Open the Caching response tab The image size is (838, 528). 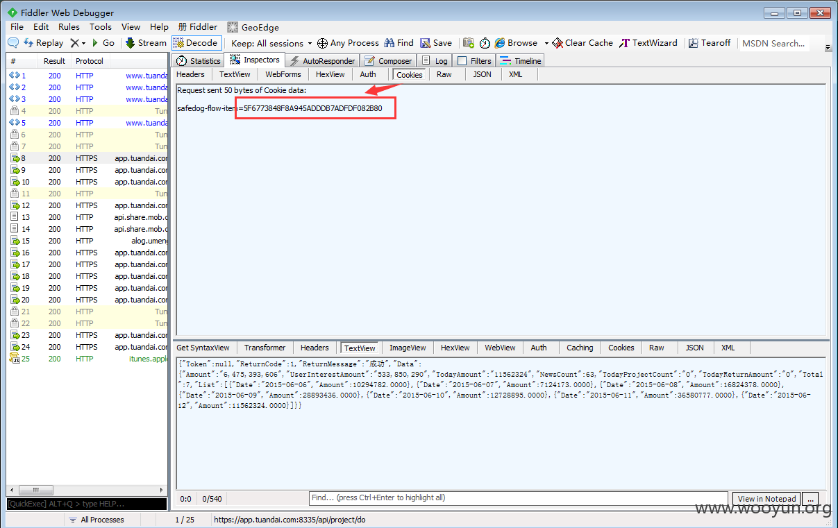coord(580,348)
